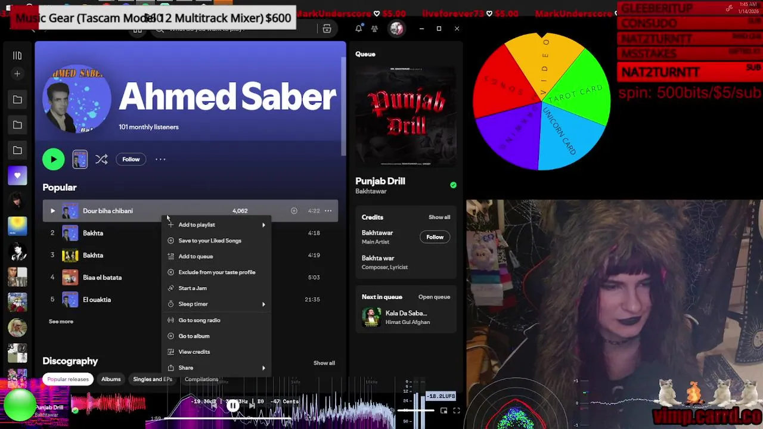
Task: Click Himat Gul Afghan artist name
Action: click(408, 322)
